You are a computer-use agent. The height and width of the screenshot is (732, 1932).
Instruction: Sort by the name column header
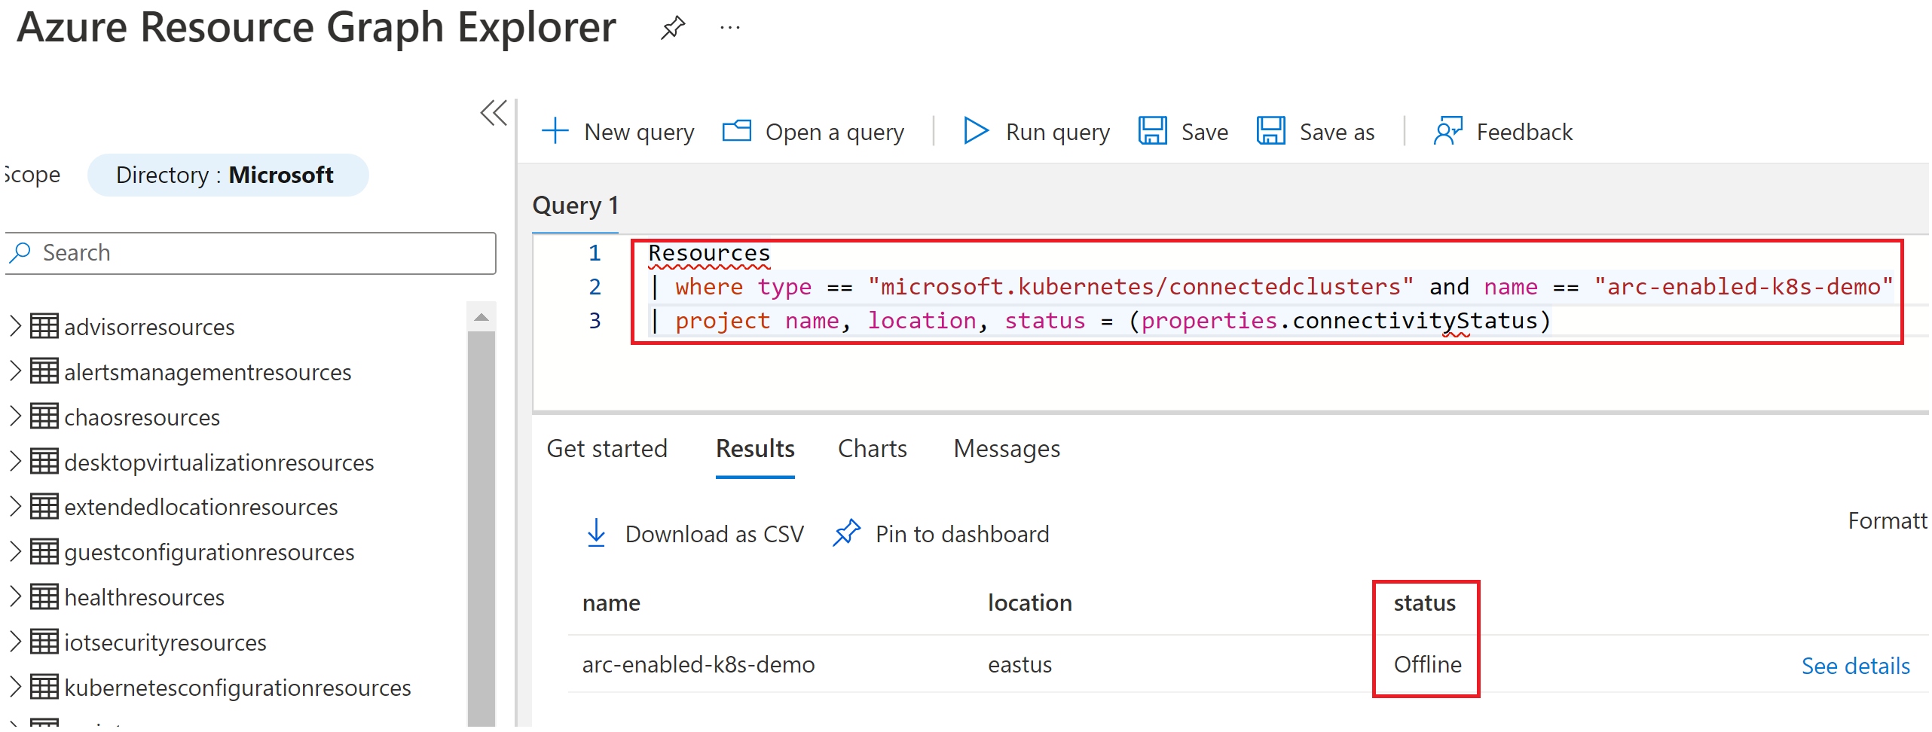pyautogui.click(x=611, y=602)
